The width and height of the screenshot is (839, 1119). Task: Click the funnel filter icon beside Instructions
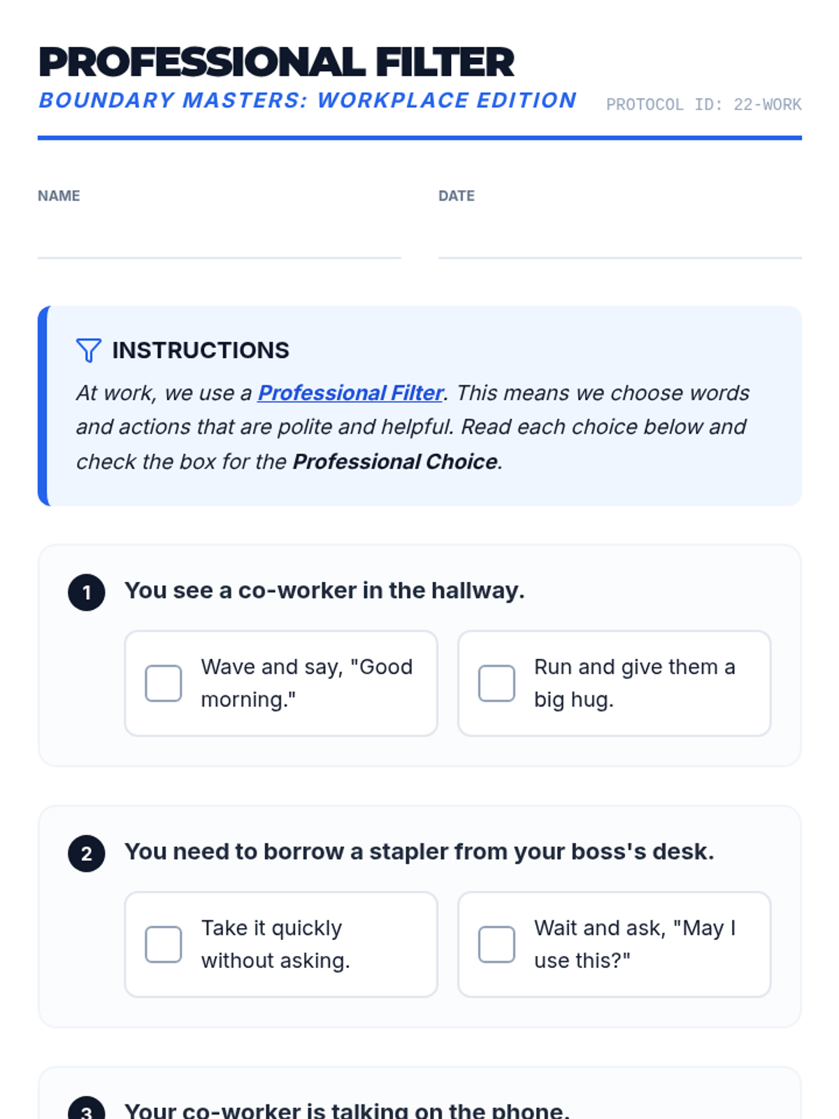[x=89, y=350]
